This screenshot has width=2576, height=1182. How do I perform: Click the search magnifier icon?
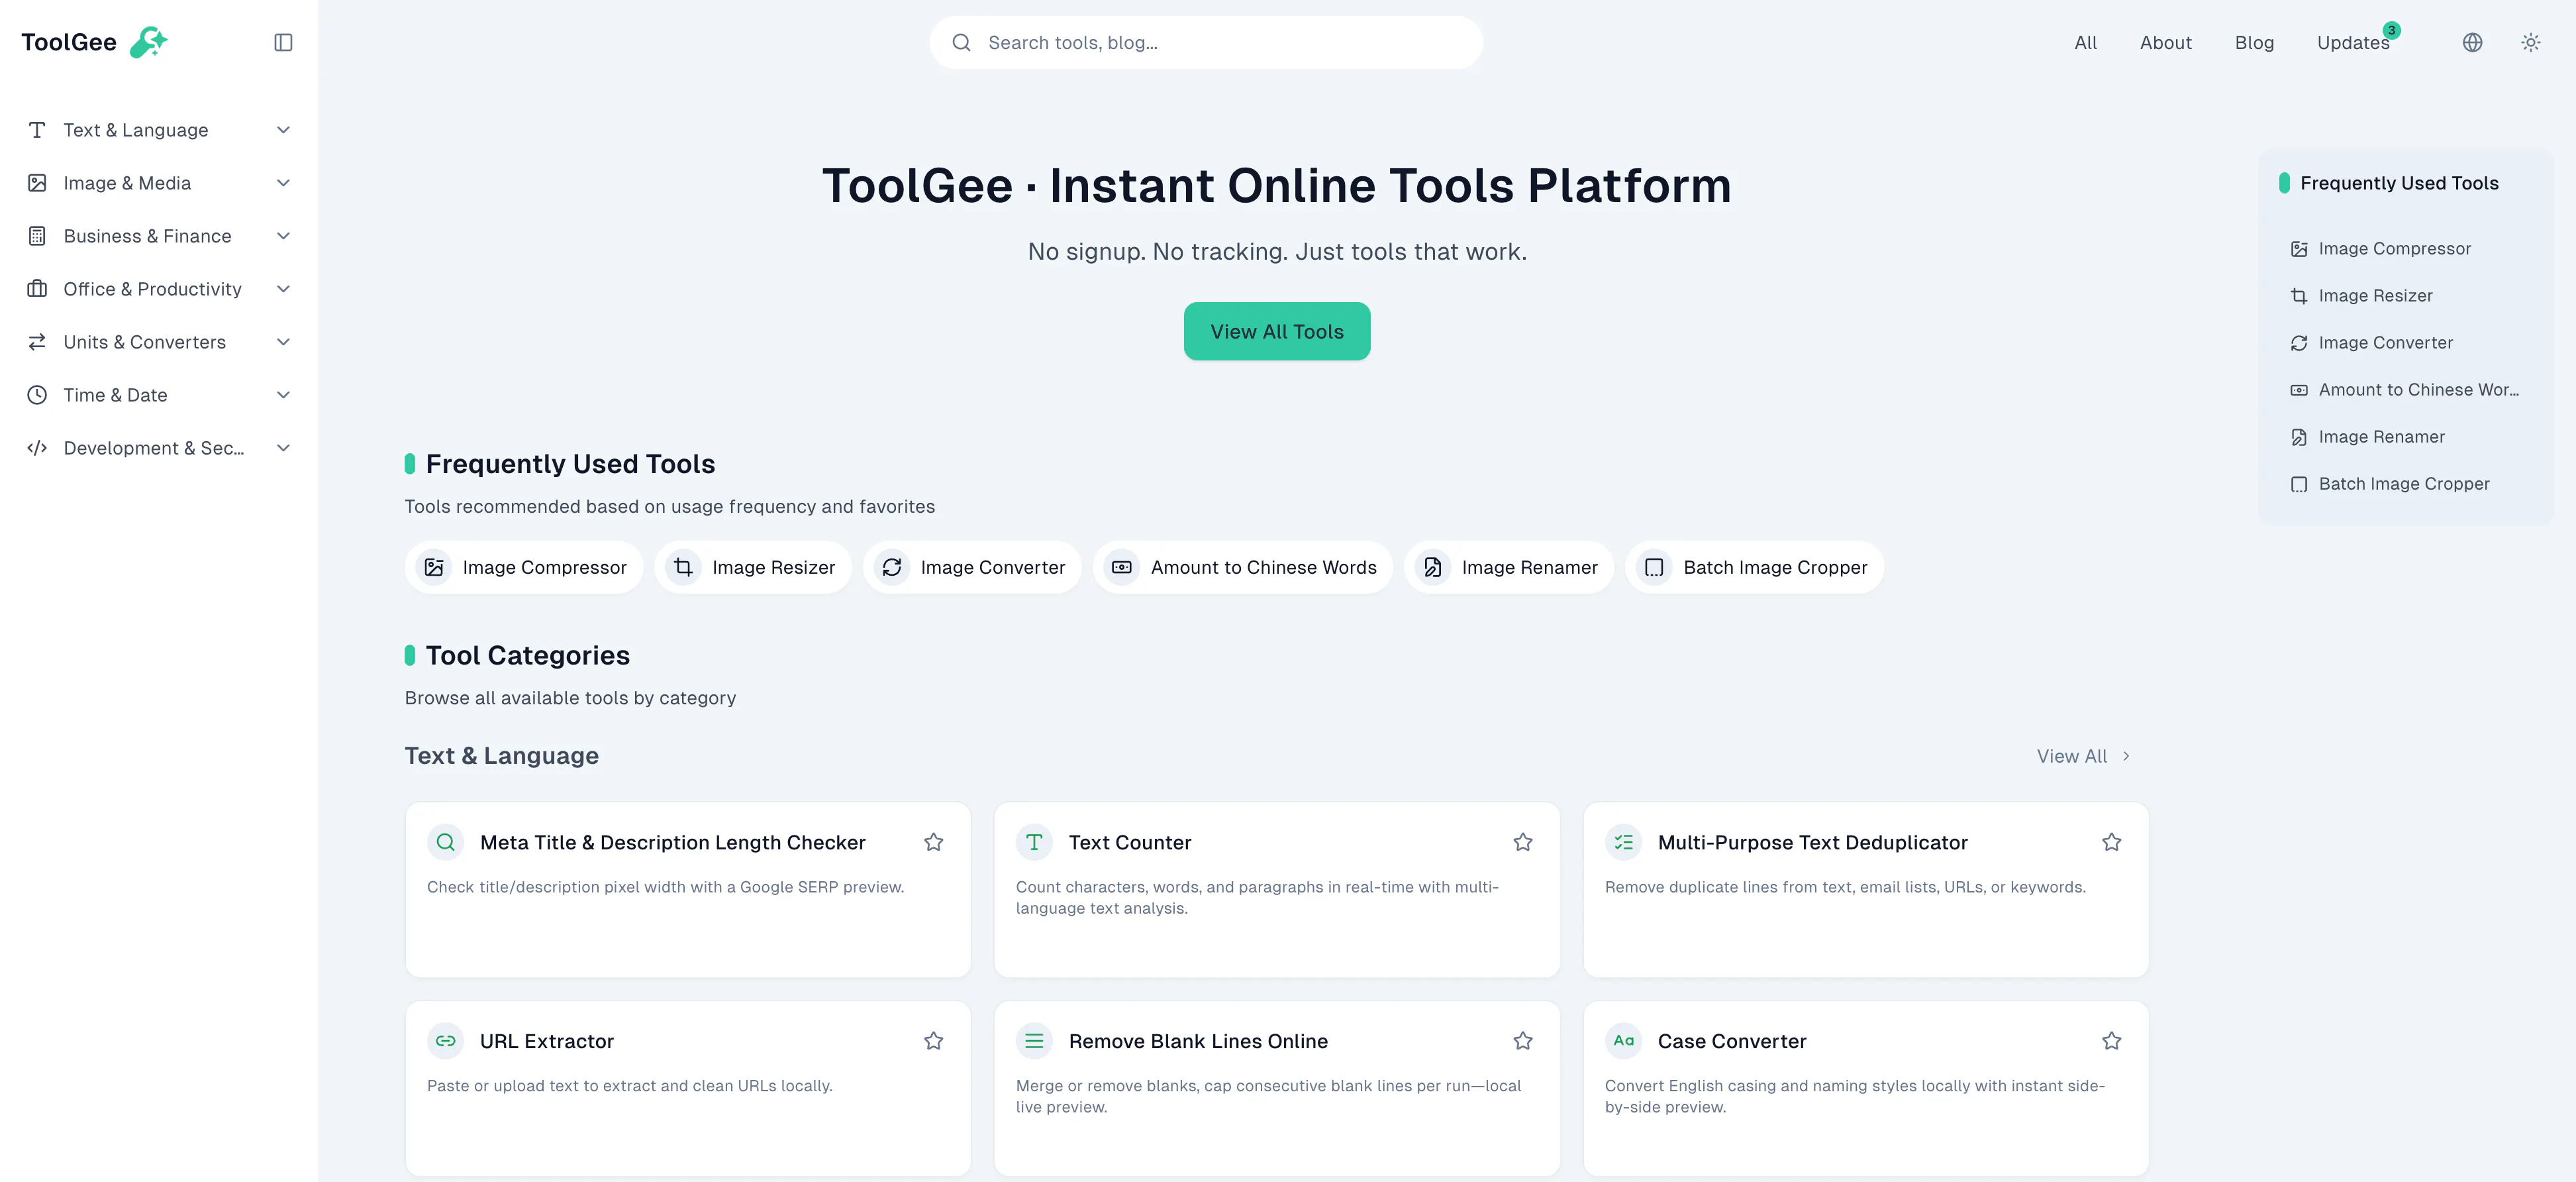click(961, 42)
